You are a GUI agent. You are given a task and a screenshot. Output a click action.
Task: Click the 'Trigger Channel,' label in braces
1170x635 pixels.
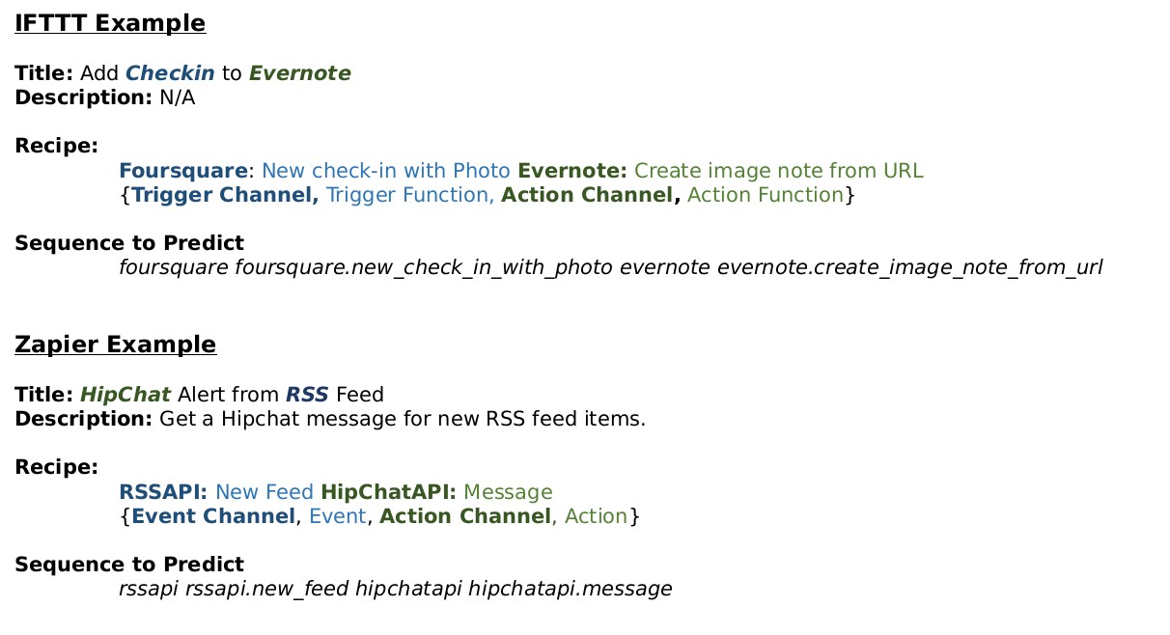[x=226, y=195]
